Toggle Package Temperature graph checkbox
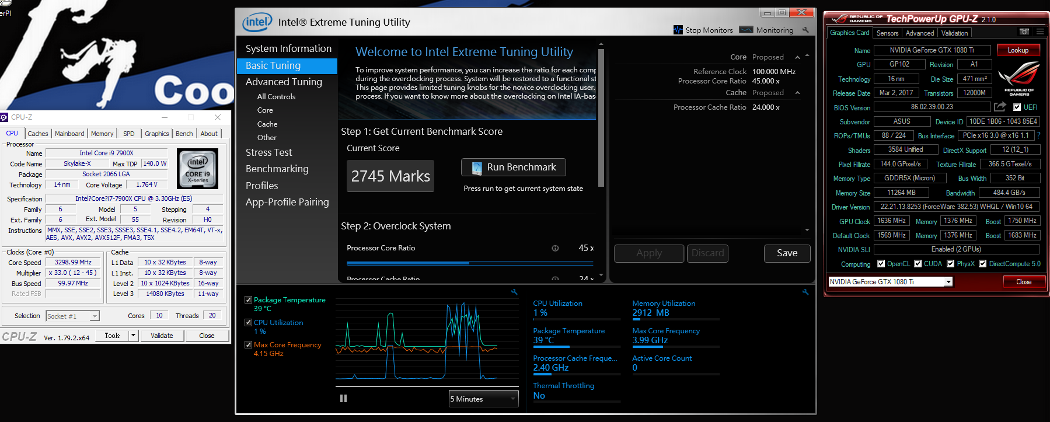 point(249,300)
